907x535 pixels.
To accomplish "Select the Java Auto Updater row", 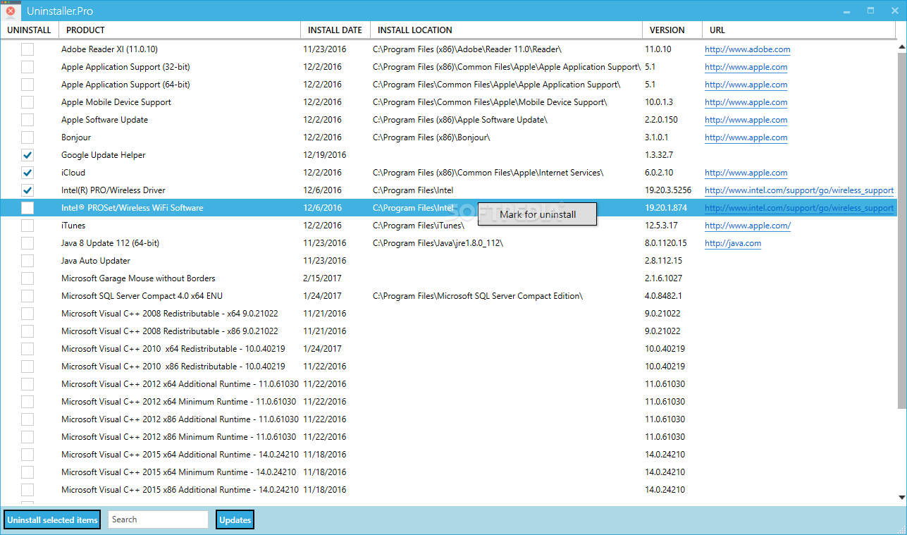I will tap(448, 261).
